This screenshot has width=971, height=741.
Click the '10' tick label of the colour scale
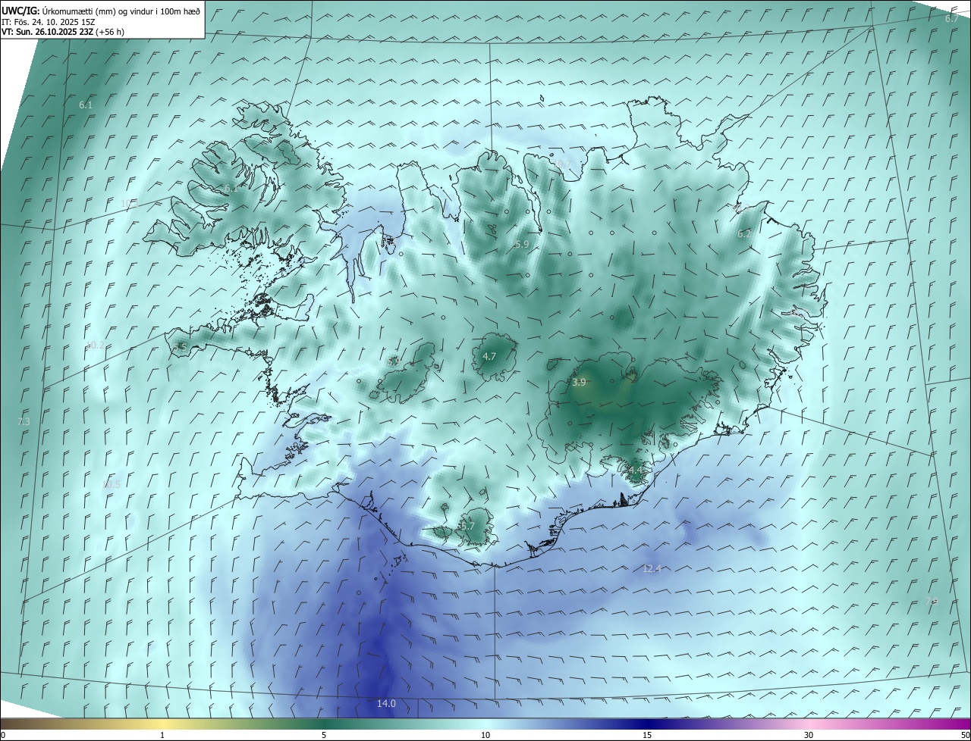pyautogui.click(x=485, y=735)
